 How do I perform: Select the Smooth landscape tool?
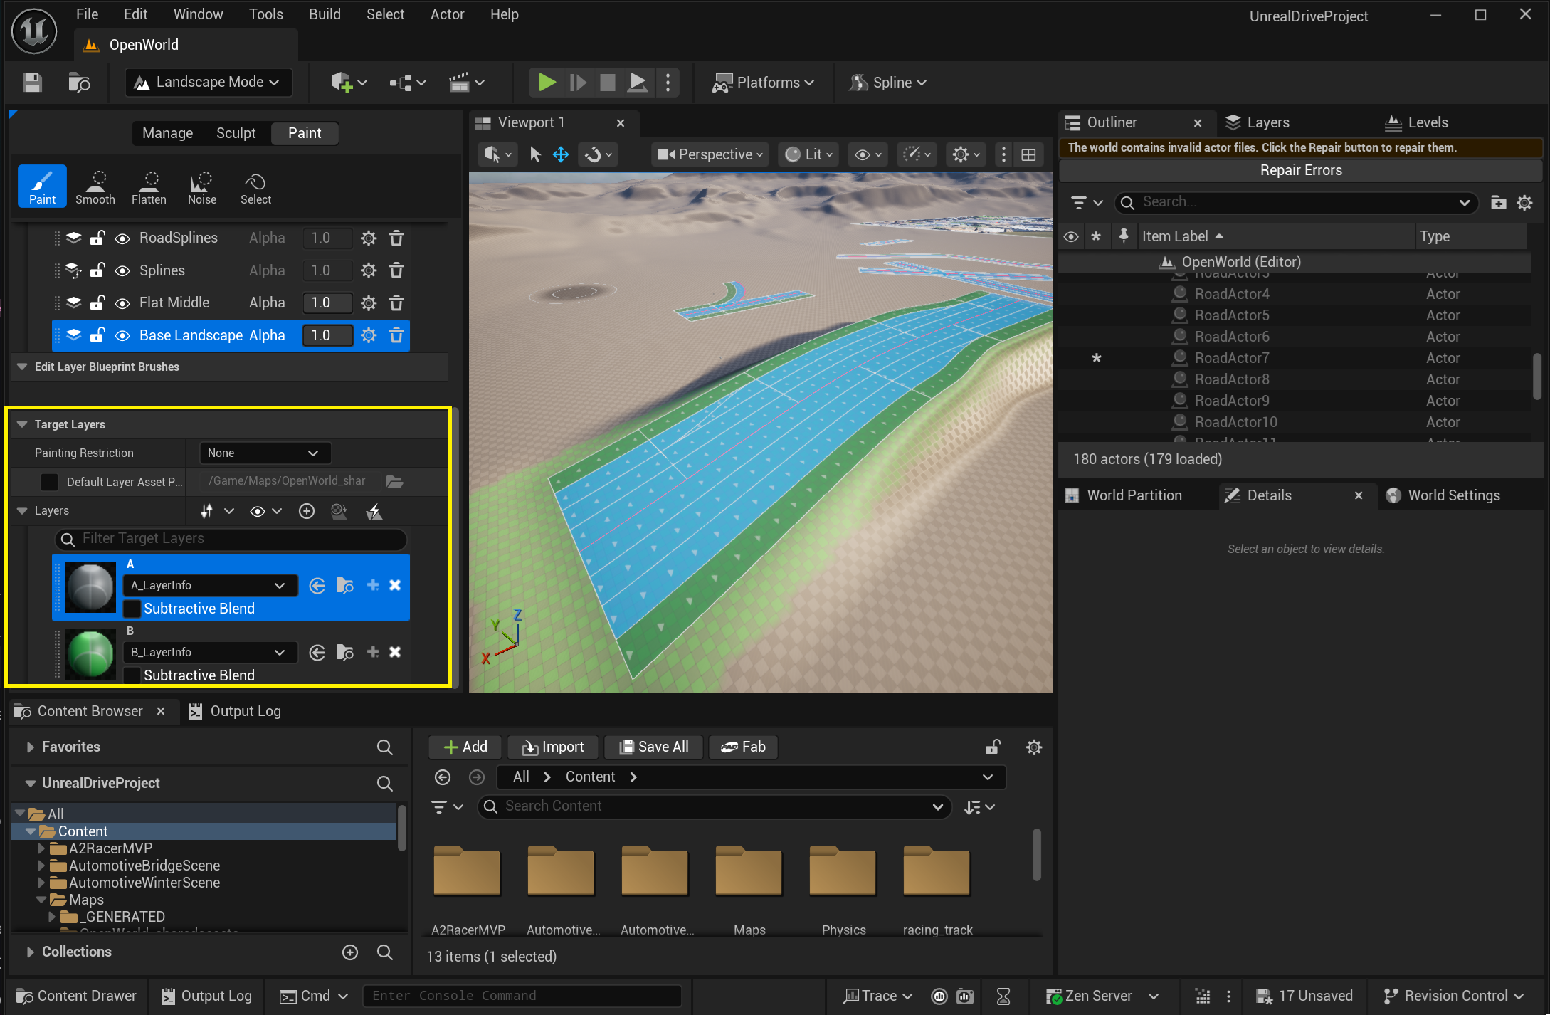pyautogui.click(x=95, y=186)
